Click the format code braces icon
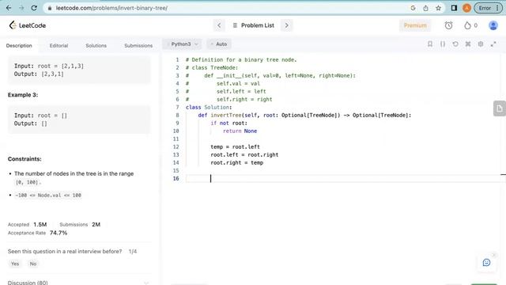The width and height of the screenshot is (506, 285). click(x=443, y=44)
